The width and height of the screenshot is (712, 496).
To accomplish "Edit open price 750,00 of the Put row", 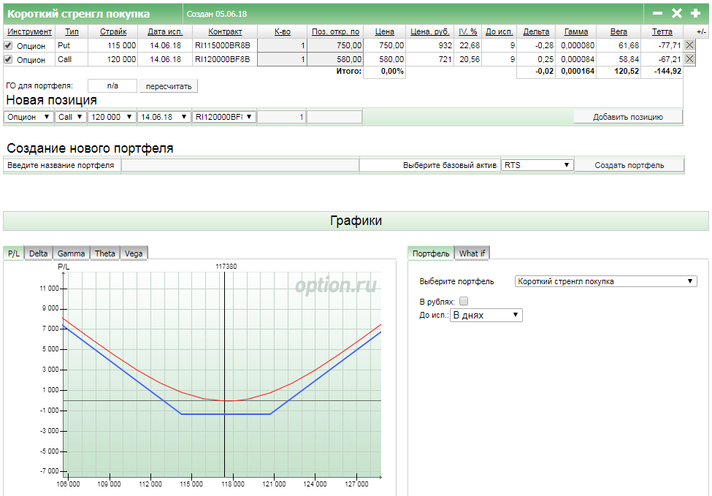I will (336, 45).
